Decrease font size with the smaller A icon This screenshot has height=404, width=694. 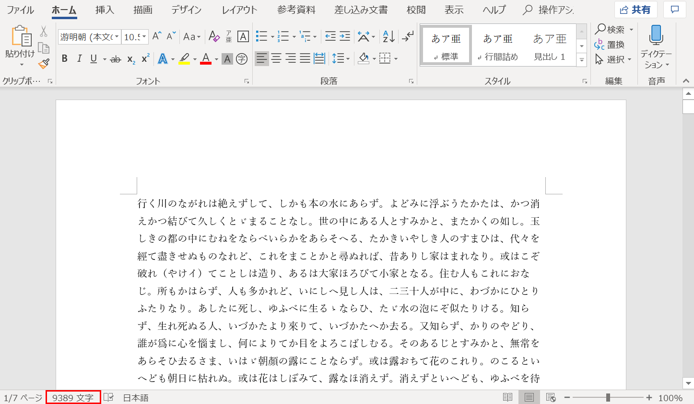[171, 36]
